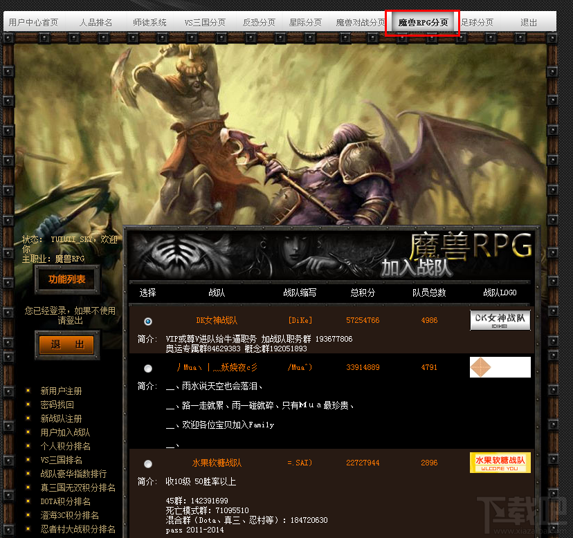Click the score 33914889
Viewport: 573px width, 538px height.
point(363,367)
